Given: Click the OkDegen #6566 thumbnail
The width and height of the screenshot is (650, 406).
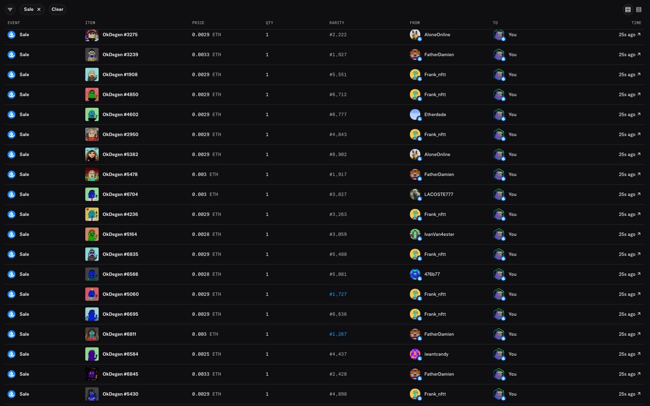Looking at the screenshot, I should click(x=92, y=274).
